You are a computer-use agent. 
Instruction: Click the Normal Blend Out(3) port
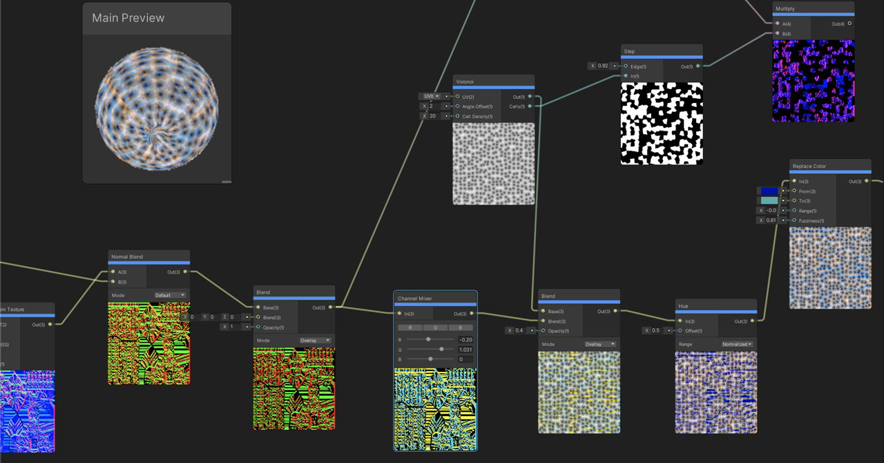[185, 272]
